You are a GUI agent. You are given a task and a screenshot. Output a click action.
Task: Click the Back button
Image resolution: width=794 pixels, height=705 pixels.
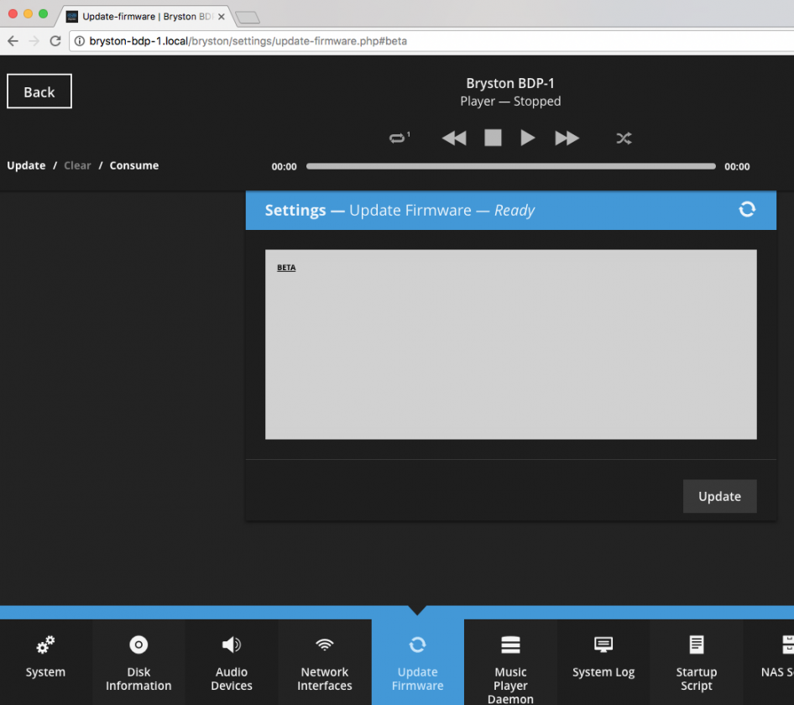pyautogui.click(x=39, y=91)
